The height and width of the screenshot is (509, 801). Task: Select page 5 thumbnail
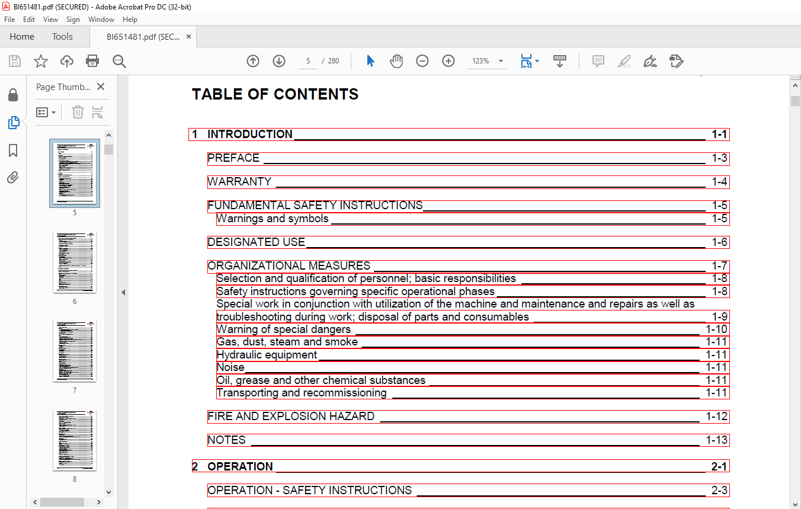[75, 173]
